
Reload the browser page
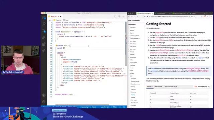click(x=134, y=16)
